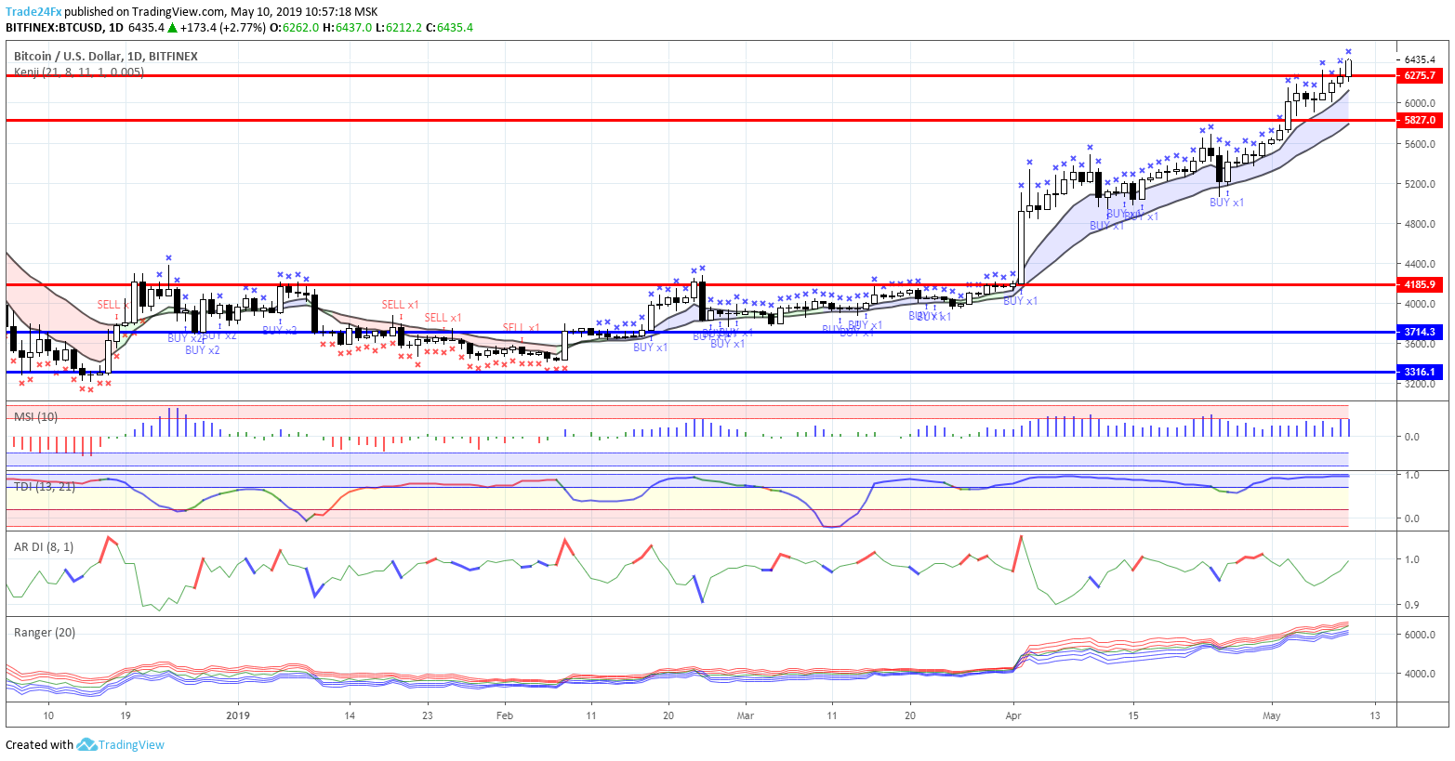Open the Kenji indicator label
1455x761 pixels.
click(x=79, y=72)
